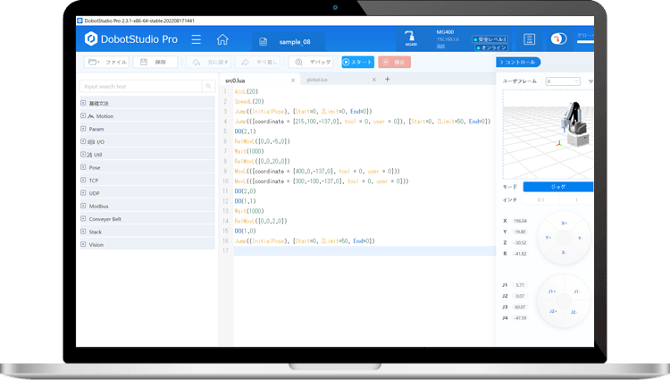The width and height of the screenshot is (670, 380).
Task: Go to the Home screen icon
Action: coord(222,39)
